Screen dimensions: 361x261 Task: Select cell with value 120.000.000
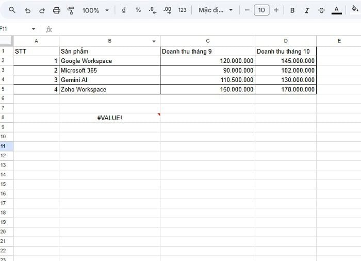coord(208,61)
